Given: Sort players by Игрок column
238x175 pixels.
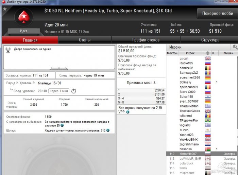Looking at the screenshot, I should tap(191, 53).
